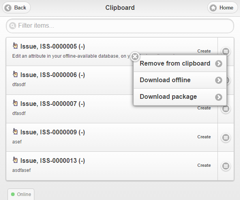Click hand icon next to ISS-0000005
Viewport: 240px width, 200px height.
[15, 45]
